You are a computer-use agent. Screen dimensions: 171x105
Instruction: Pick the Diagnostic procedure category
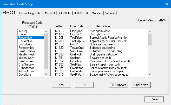pyautogui.click(x=25, y=34)
